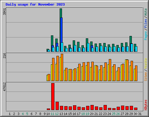Click the day 28 axis label
This screenshot has width=149, height=117.
(x=127, y=114)
